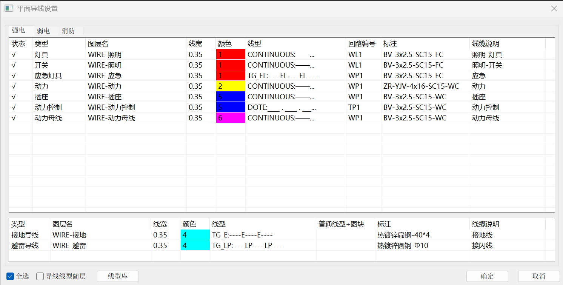Select the 线宽 cell of 开关 row
Viewport: 563px width, 285px height.
(x=201, y=65)
